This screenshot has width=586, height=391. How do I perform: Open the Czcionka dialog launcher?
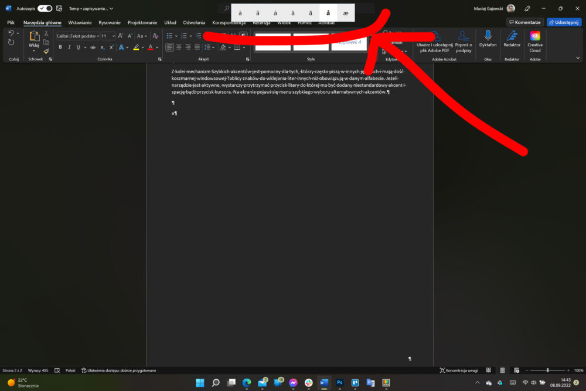[159, 59]
